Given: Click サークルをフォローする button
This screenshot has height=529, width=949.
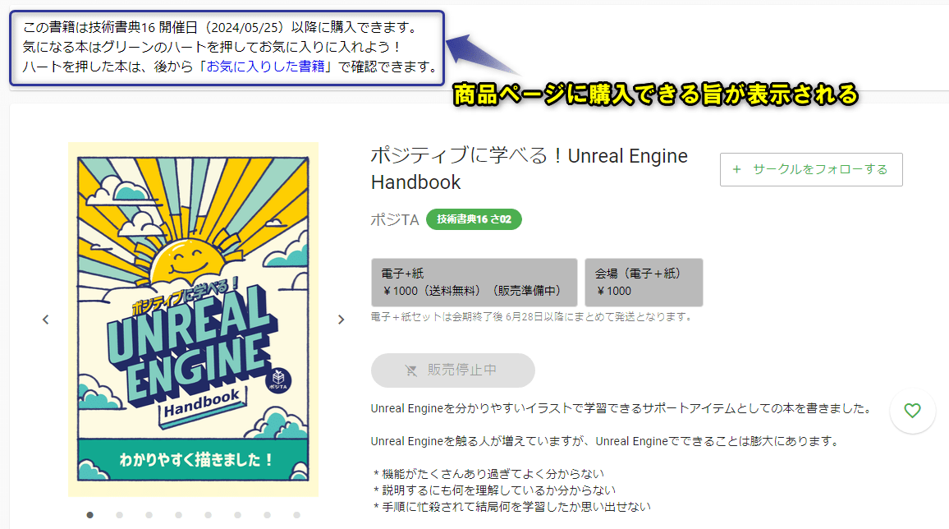Looking at the screenshot, I should click(811, 169).
